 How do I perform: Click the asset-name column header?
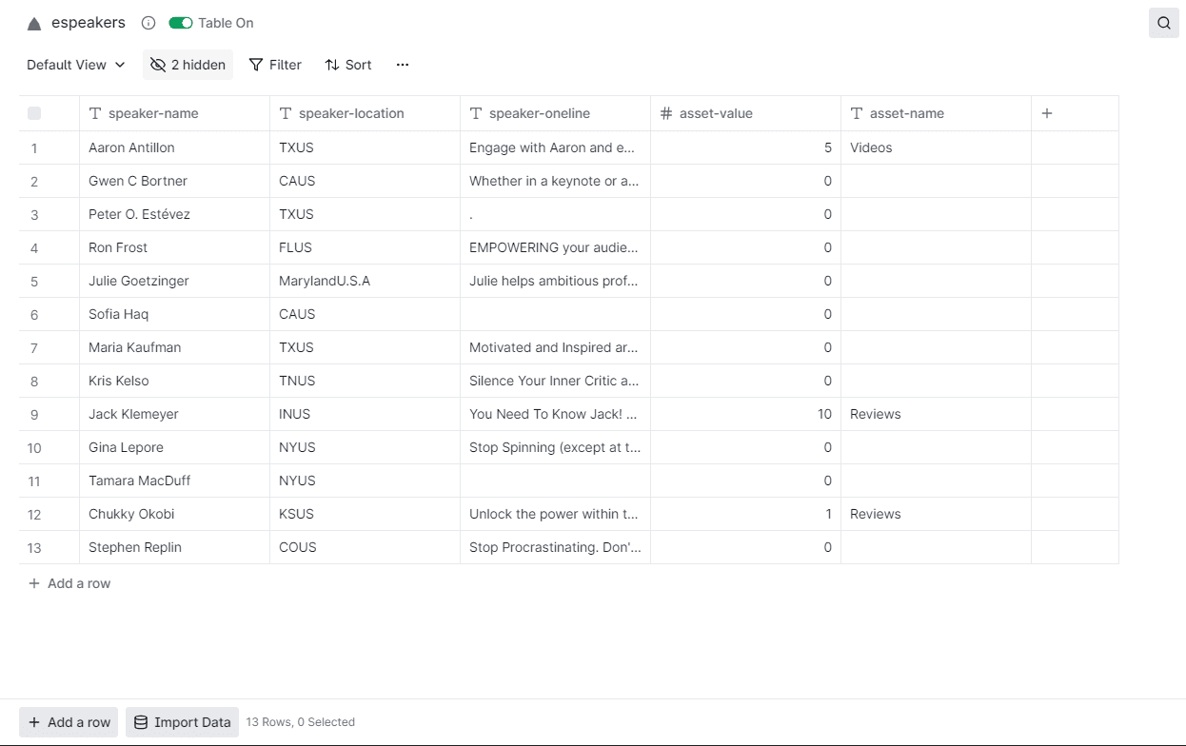[x=937, y=113]
